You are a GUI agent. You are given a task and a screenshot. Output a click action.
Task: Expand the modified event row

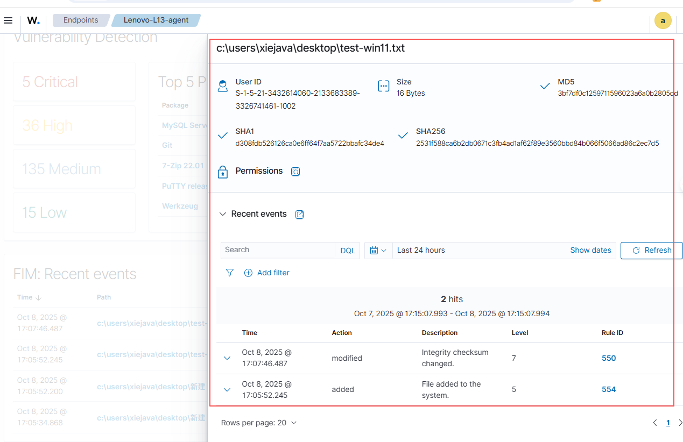coord(227,358)
